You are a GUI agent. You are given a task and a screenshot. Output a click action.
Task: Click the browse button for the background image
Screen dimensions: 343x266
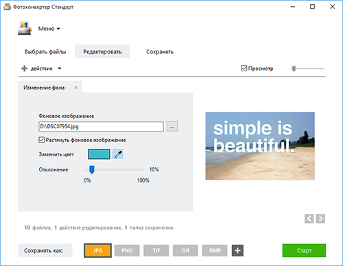(x=172, y=126)
